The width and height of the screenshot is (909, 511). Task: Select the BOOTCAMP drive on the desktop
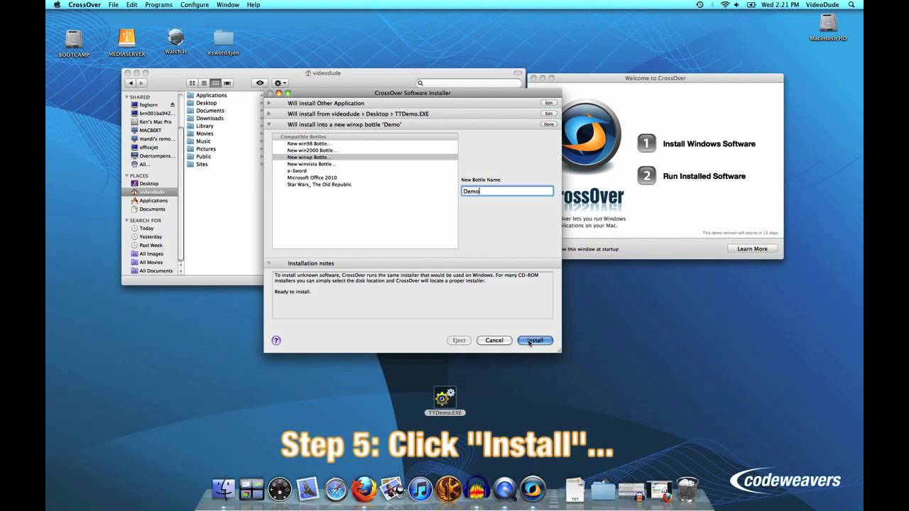[74, 43]
